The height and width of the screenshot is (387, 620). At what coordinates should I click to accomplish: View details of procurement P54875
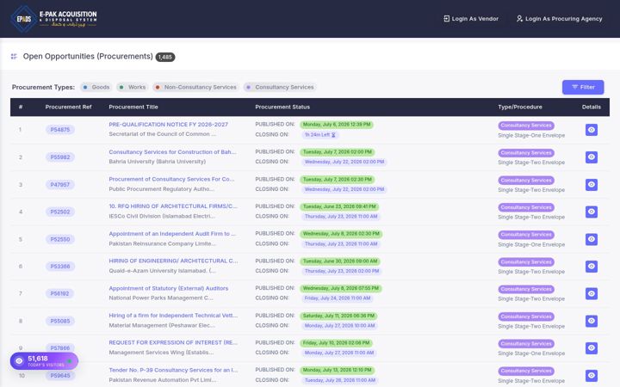[x=591, y=130]
